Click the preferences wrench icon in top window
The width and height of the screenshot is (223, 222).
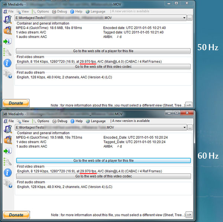click(7, 52)
